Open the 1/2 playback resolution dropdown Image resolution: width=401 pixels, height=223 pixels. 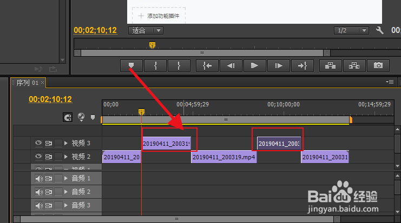(351, 31)
